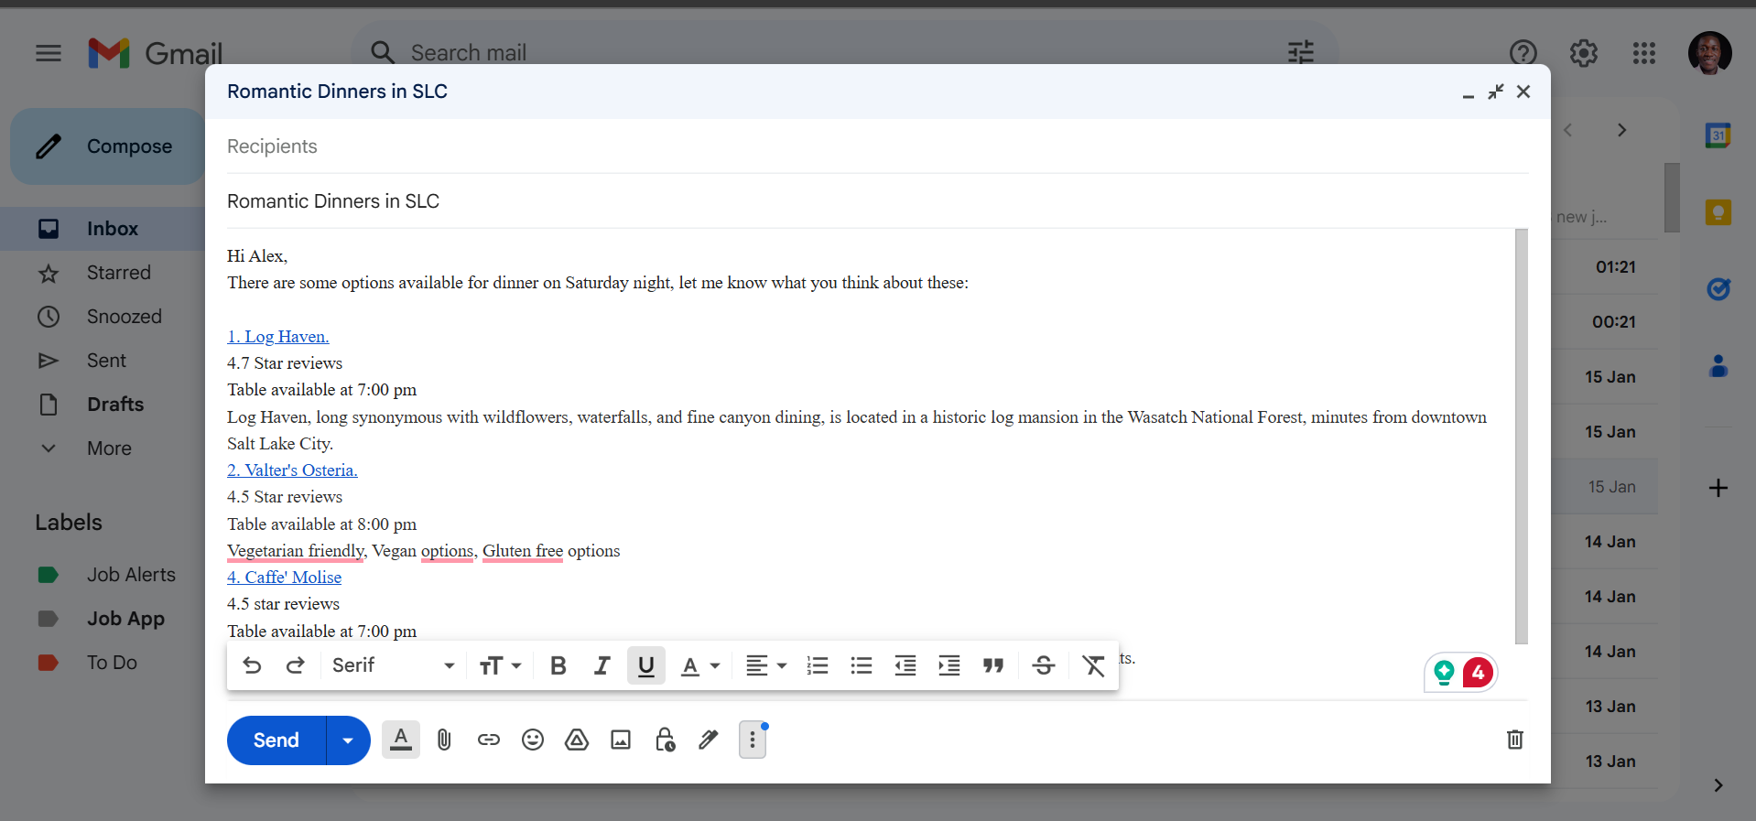Open the Log Haven link
1756x821 pixels.
pos(278,337)
